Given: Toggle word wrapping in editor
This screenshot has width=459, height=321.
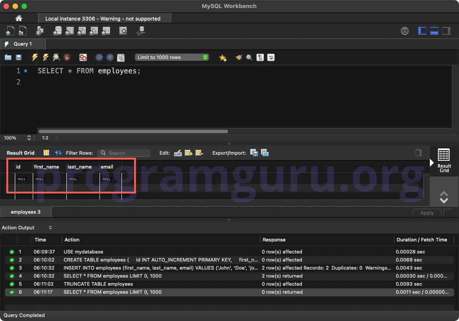Looking at the screenshot, I should click(x=271, y=57).
